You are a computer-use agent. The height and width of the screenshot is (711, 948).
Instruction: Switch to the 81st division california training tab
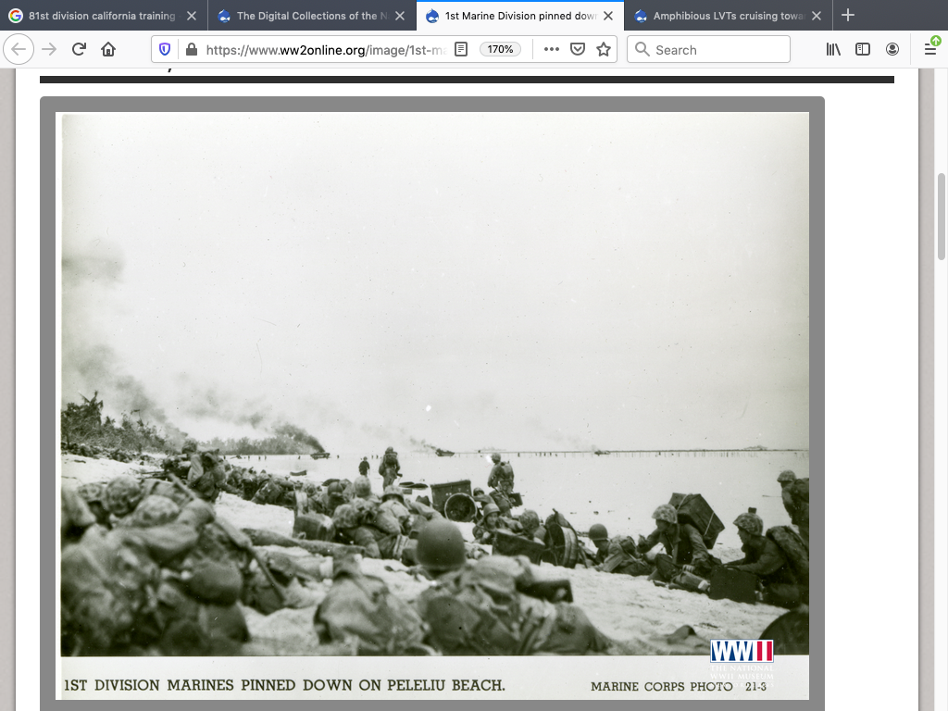coord(100,16)
